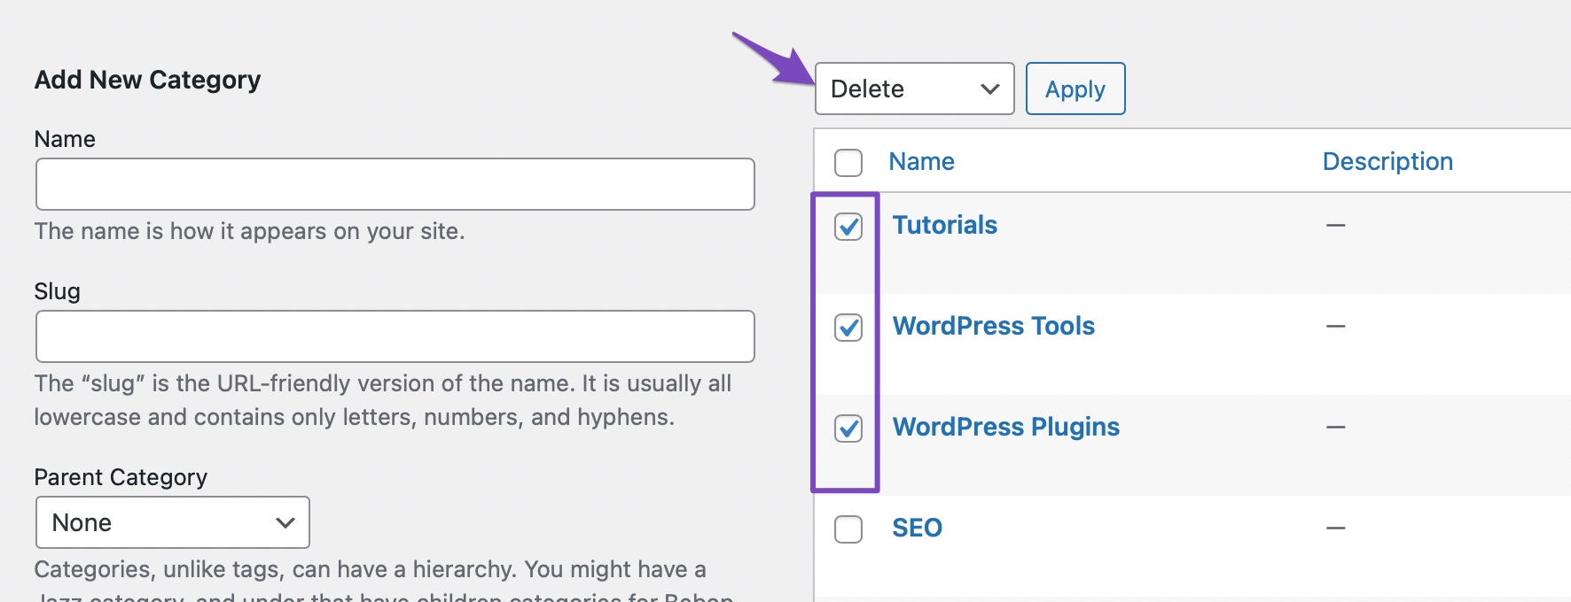The image size is (1571, 602).
Task: Sort categories by Name column header
Action: [x=922, y=161]
